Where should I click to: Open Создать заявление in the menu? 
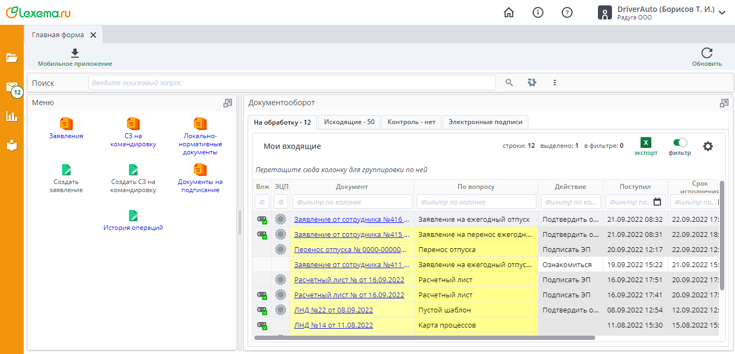coord(66,179)
